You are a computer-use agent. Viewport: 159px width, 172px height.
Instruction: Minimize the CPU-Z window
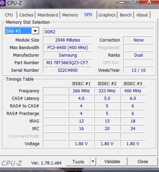(122, 2)
